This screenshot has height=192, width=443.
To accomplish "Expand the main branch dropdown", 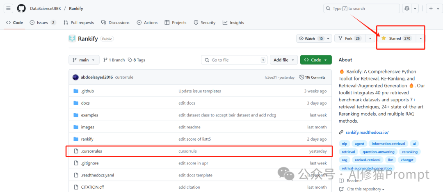I will [84, 60].
